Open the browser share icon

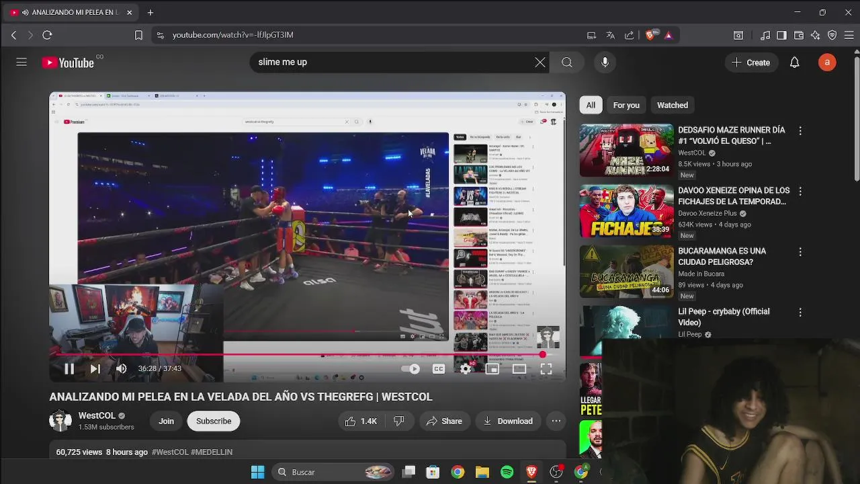(x=629, y=35)
